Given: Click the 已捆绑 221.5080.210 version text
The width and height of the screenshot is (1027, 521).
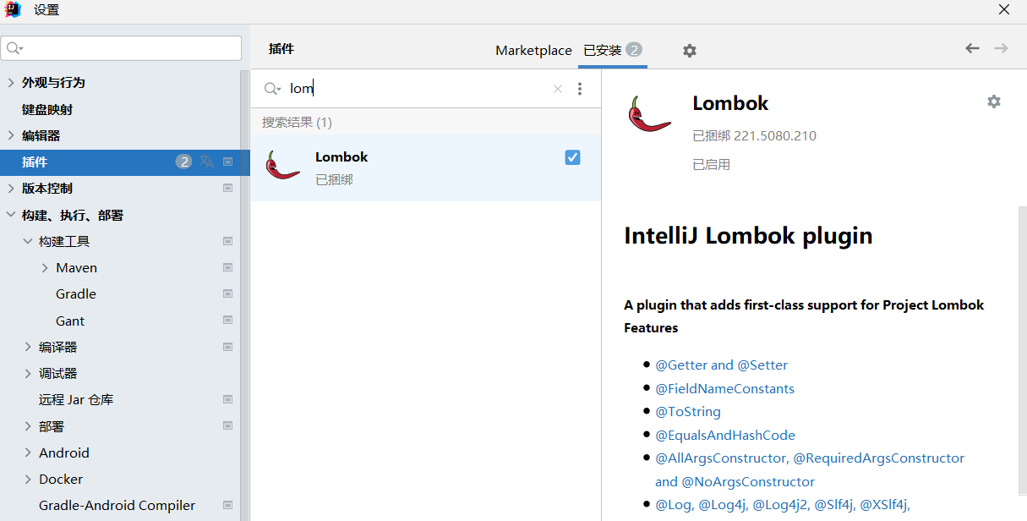Looking at the screenshot, I should click(x=754, y=135).
